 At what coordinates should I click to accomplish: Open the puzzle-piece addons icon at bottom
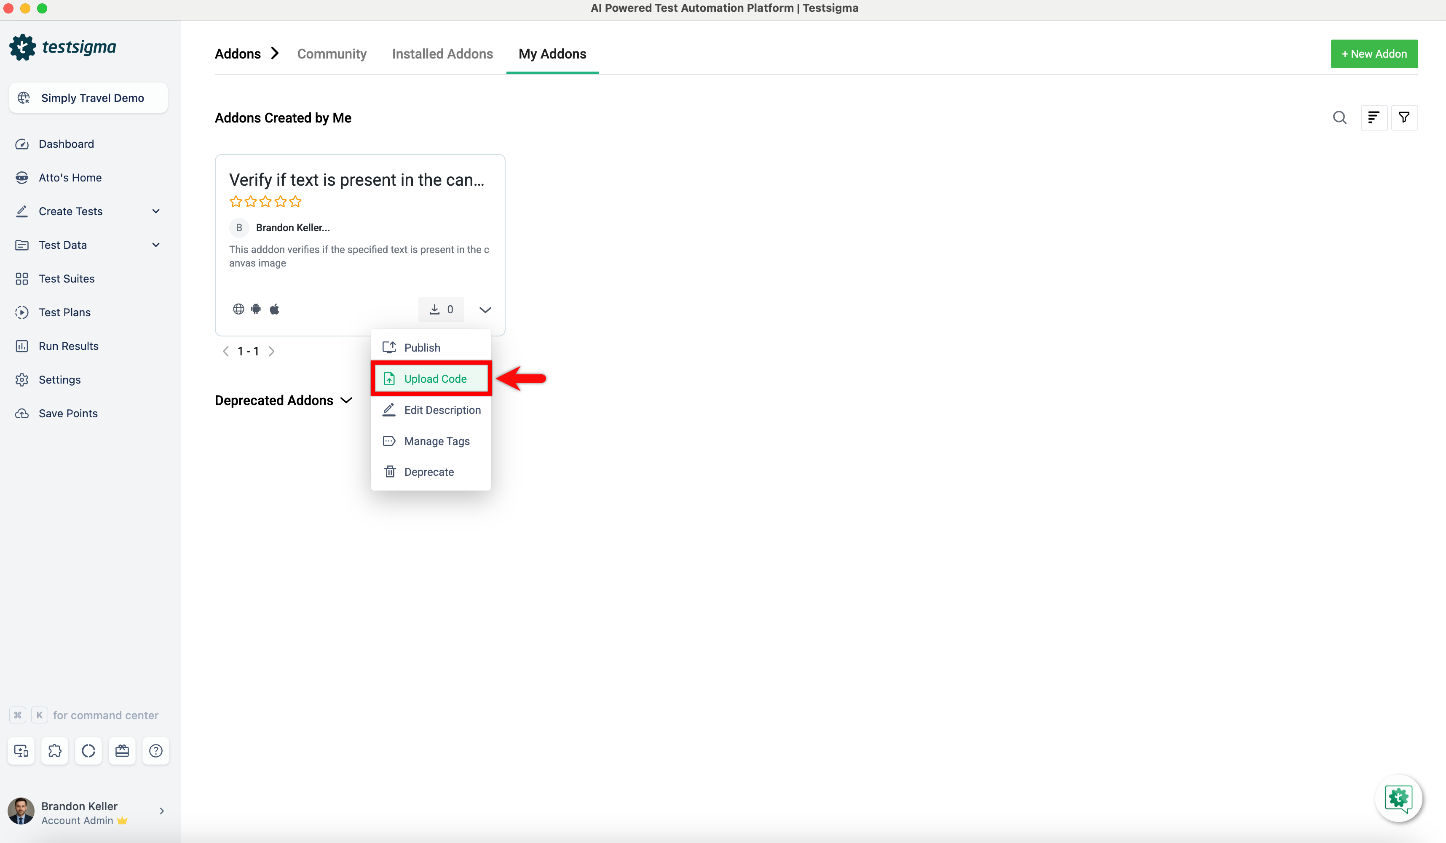pyautogui.click(x=54, y=751)
